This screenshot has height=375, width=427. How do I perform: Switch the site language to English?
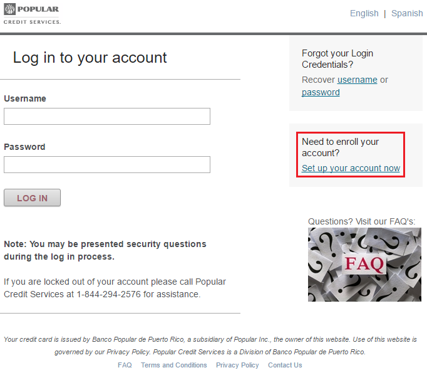coord(364,13)
